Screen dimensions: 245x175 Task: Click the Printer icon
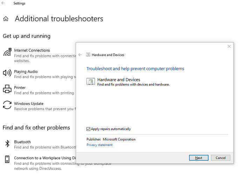tap(7, 89)
